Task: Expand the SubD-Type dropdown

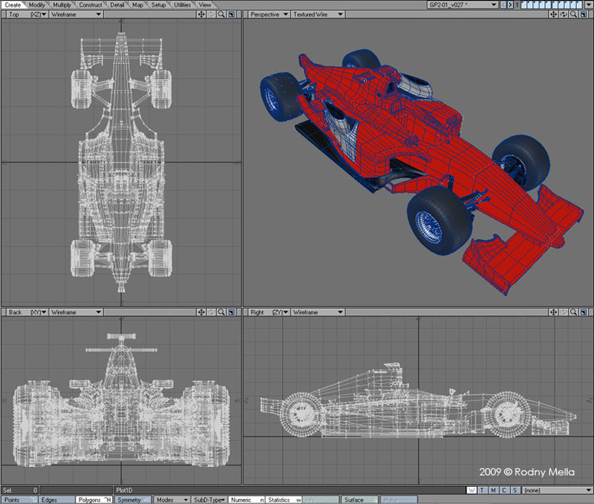Action: point(209,500)
